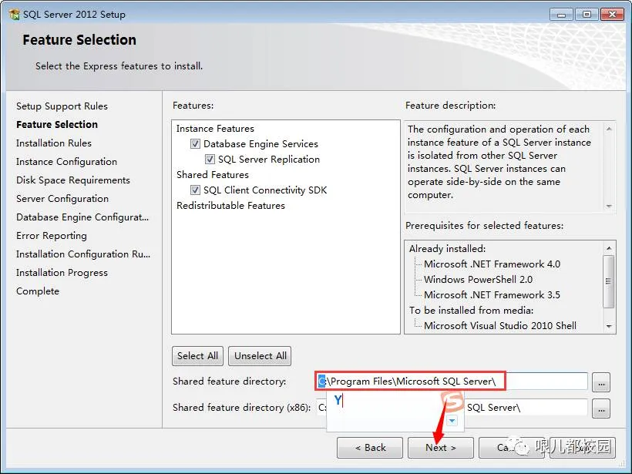This screenshot has height=474, width=632.
Task: Click Complete step in sidebar
Action: click(38, 291)
